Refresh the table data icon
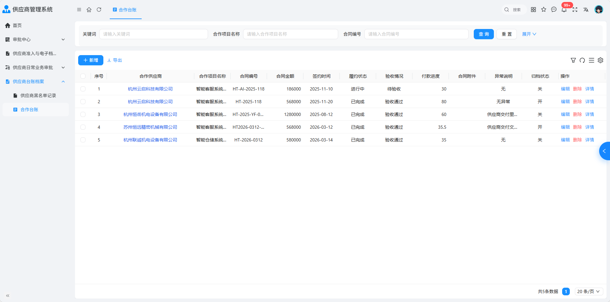Screen dimensions: 610x302 (582, 60)
